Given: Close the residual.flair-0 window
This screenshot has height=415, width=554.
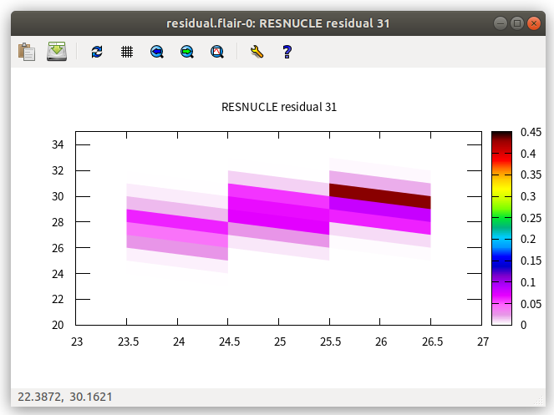Looking at the screenshot, I should pos(533,23).
